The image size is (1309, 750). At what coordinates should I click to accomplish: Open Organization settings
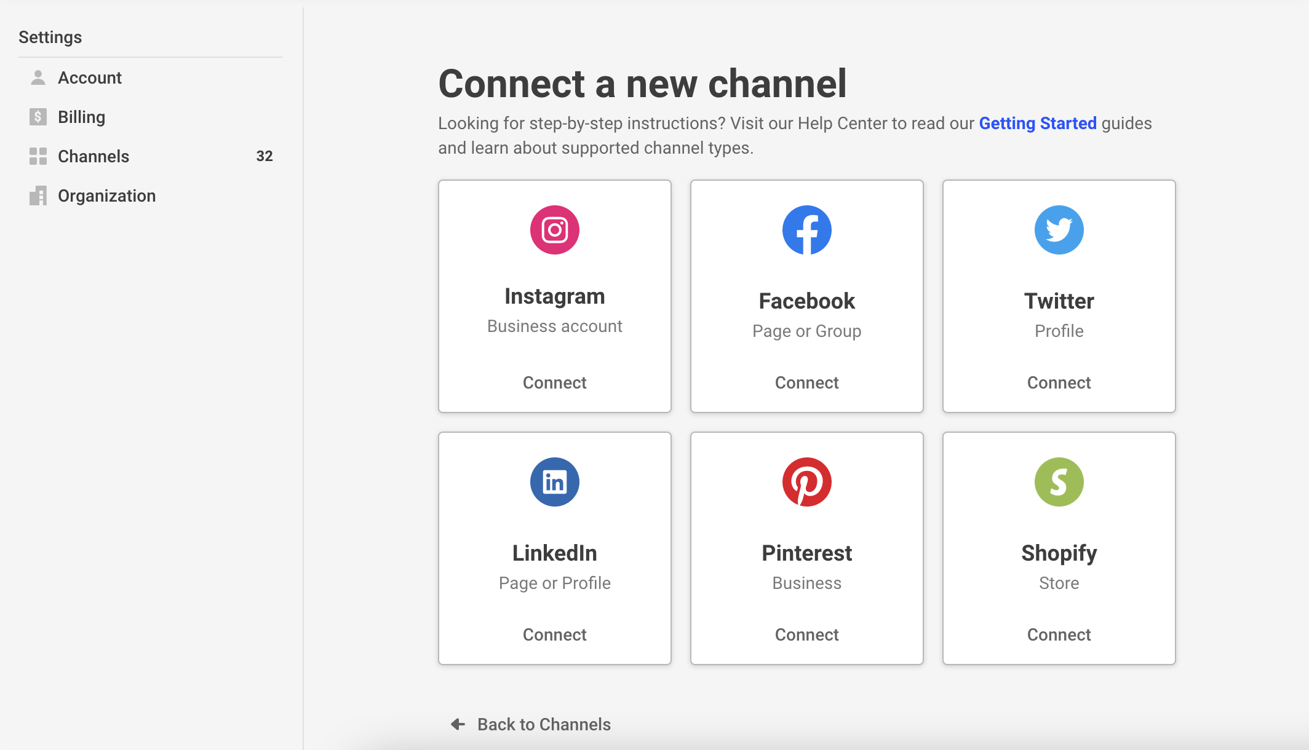click(x=106, y=195)
